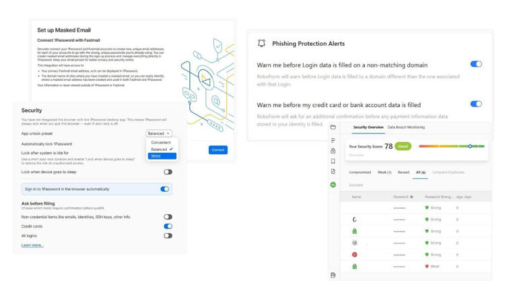Choose Convenient in unlock preset menu
The height and width of the screenshot is (291, 517).
pos(161,143)
